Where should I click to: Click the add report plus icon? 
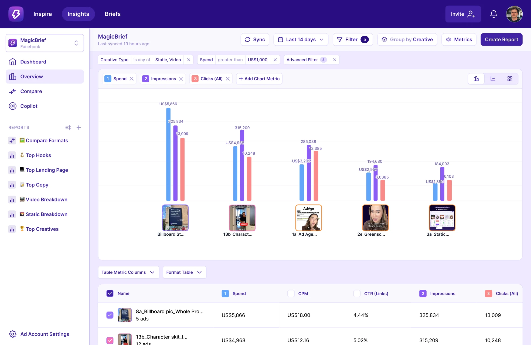click(79, 127)
